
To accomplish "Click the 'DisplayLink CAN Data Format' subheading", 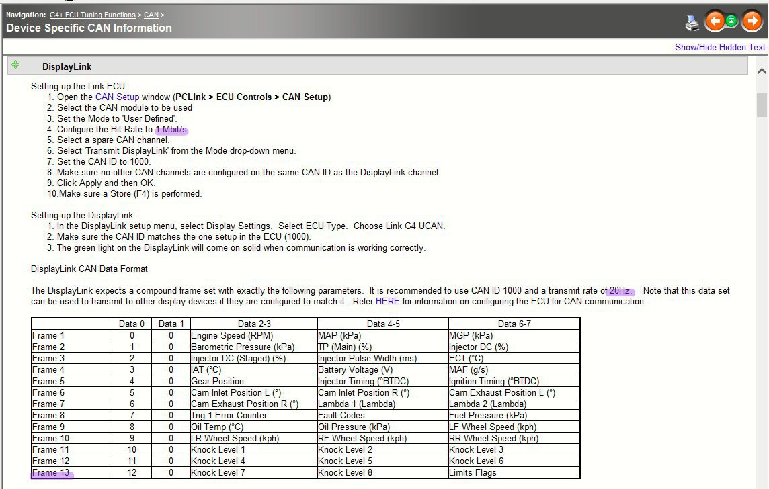I will (x=89, y=269).
